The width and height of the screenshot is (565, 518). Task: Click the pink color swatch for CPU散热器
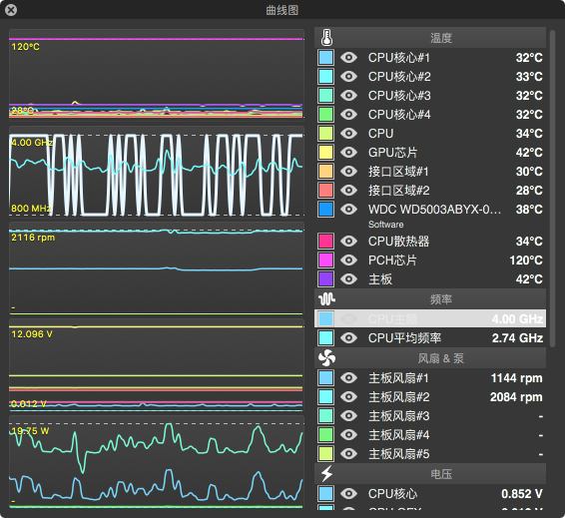[x=325, y=241]
